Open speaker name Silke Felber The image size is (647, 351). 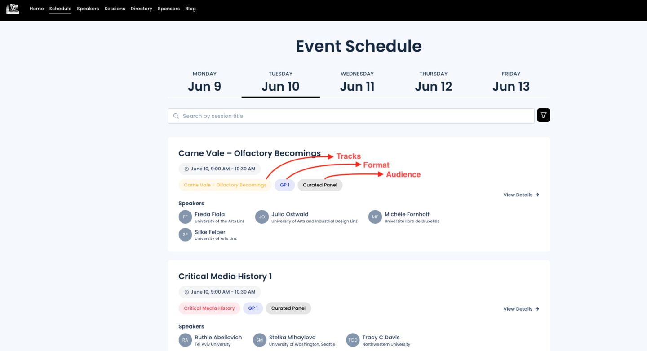pyautogui.click(x=210, y=232)
